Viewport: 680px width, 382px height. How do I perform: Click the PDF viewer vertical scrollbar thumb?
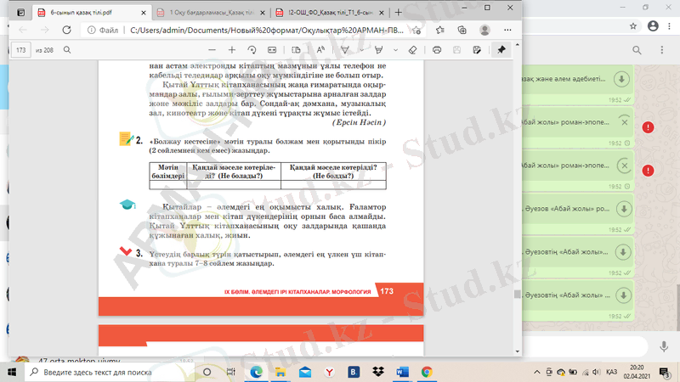514,294
